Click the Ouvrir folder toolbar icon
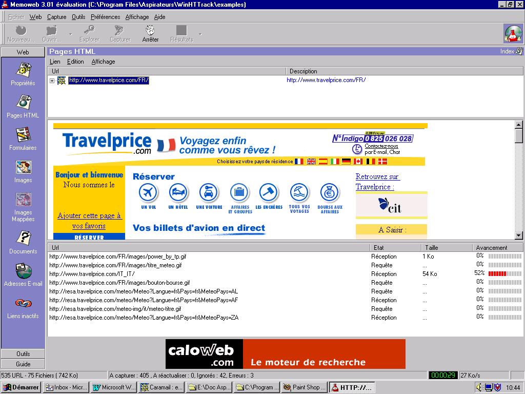This screenshot has width=525, height=394. pyautogui.click(x=52, y=31)
